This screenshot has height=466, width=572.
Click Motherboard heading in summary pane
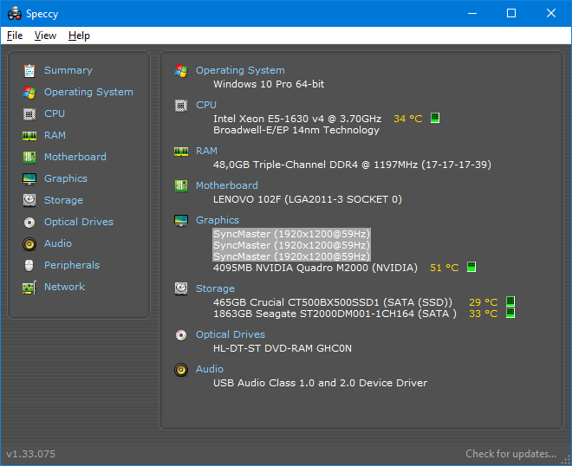coord(226,185)
